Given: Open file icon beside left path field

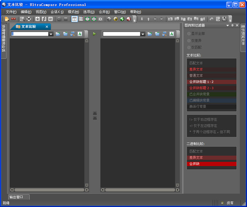Looking at the screenshot, I should click(58, 34).
